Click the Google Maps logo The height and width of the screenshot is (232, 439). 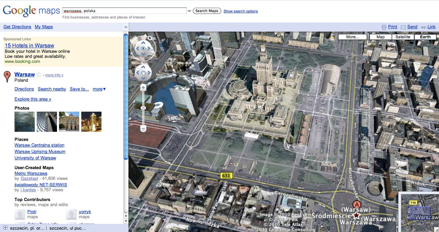click(31, 11)
